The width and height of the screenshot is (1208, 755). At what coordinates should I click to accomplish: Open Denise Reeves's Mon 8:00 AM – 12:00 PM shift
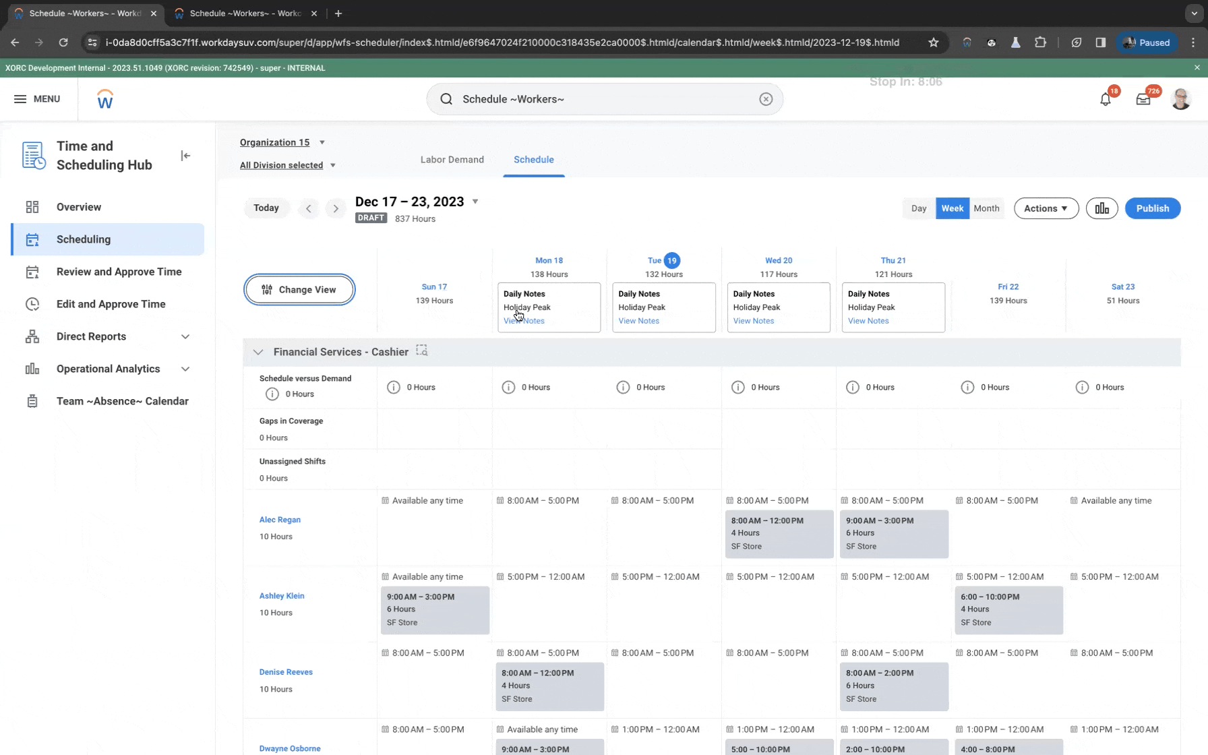point(549,686)
